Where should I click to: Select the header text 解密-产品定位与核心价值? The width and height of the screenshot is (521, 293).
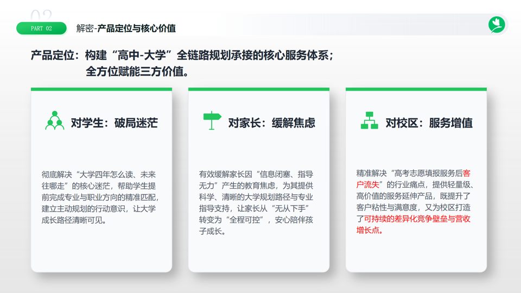[126, 29]
